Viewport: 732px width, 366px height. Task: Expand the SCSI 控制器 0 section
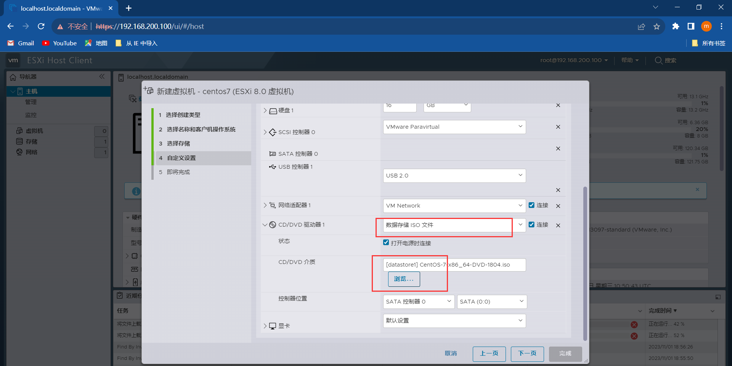point(265,132)
